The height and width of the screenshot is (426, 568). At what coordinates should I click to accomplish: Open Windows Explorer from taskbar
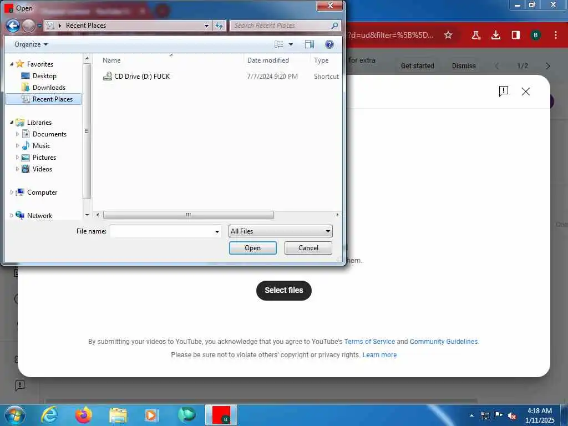[x=118, y=415]
